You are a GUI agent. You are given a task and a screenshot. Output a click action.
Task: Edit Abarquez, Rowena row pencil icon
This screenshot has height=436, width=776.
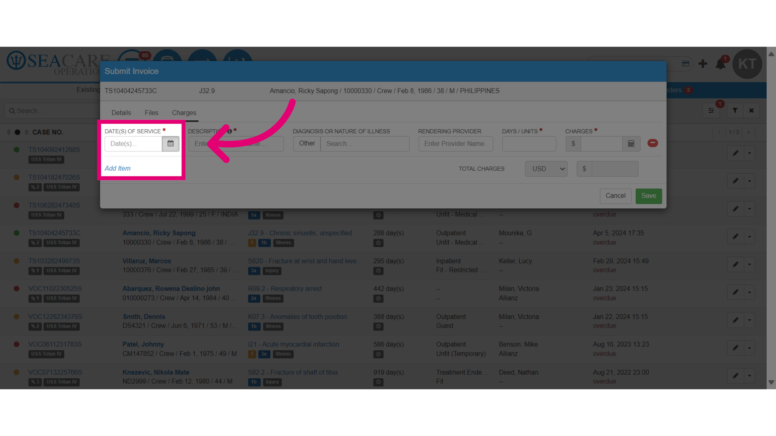point(736,292)
